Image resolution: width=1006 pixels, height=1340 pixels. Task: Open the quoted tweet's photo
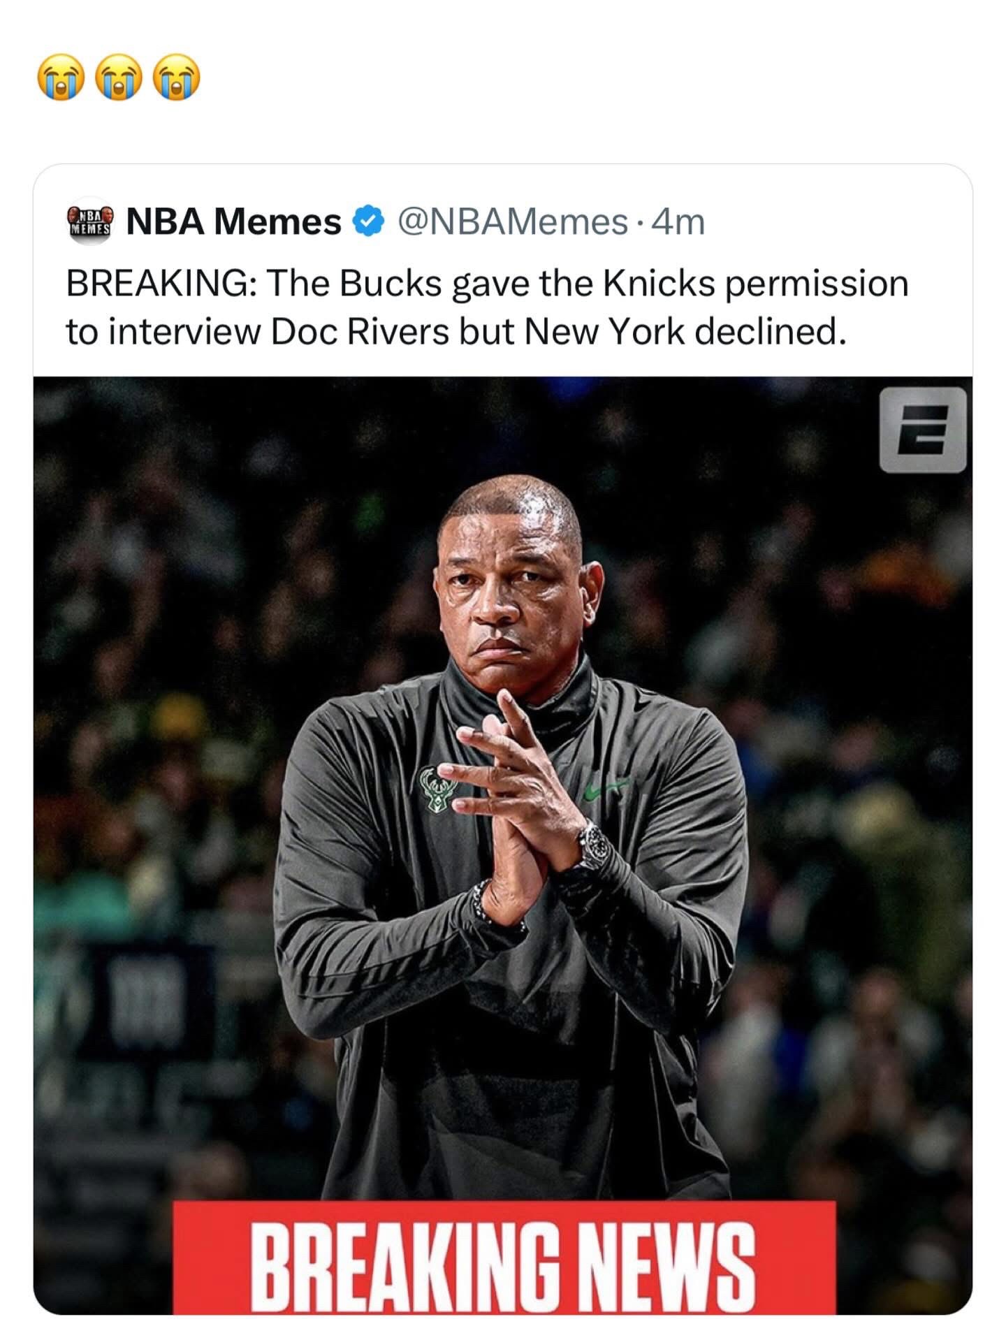(503, 845)
